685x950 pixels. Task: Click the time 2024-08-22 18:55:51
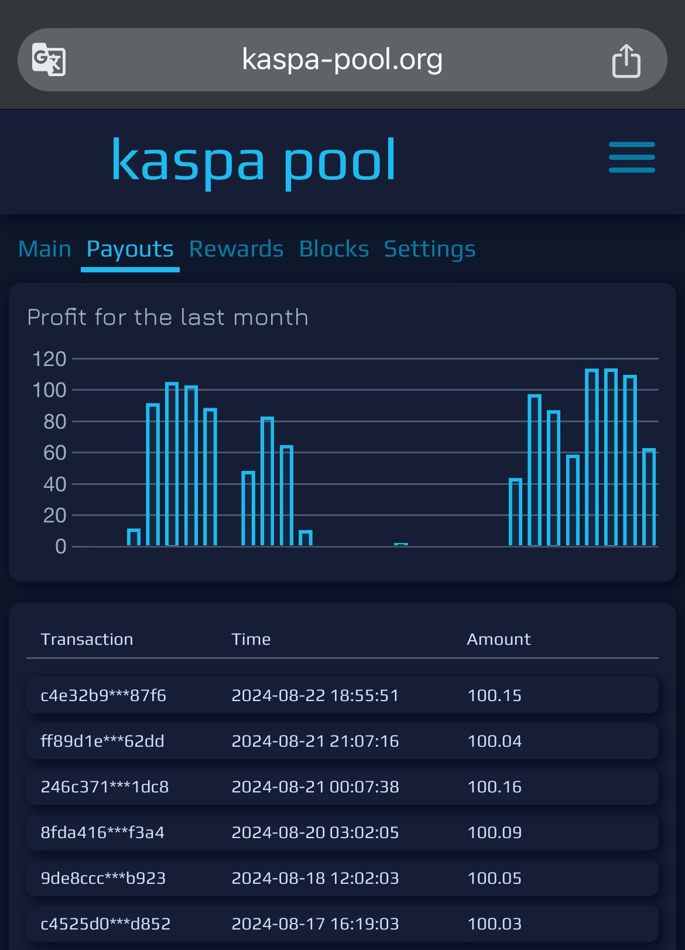pyautogui.click(x=315, y=695)
